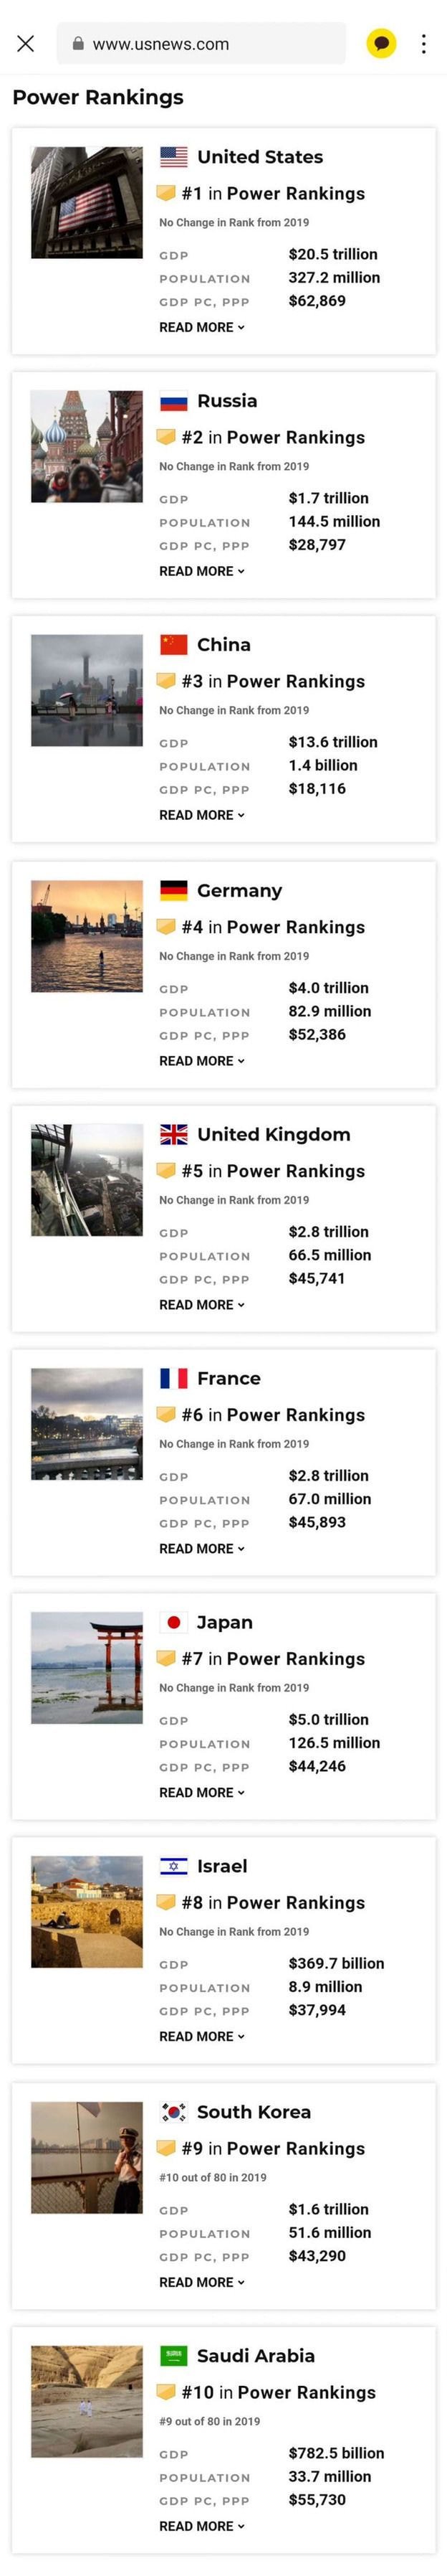This screenshot has height=2576, width=447.
Task: Tap the China flag icon
Action: tap(173, 645)
